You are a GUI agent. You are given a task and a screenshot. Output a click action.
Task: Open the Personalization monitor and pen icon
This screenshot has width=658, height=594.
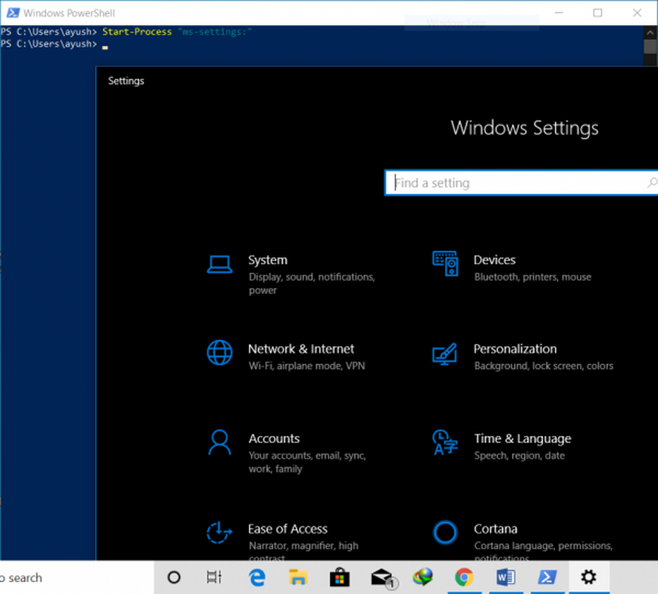445,353
